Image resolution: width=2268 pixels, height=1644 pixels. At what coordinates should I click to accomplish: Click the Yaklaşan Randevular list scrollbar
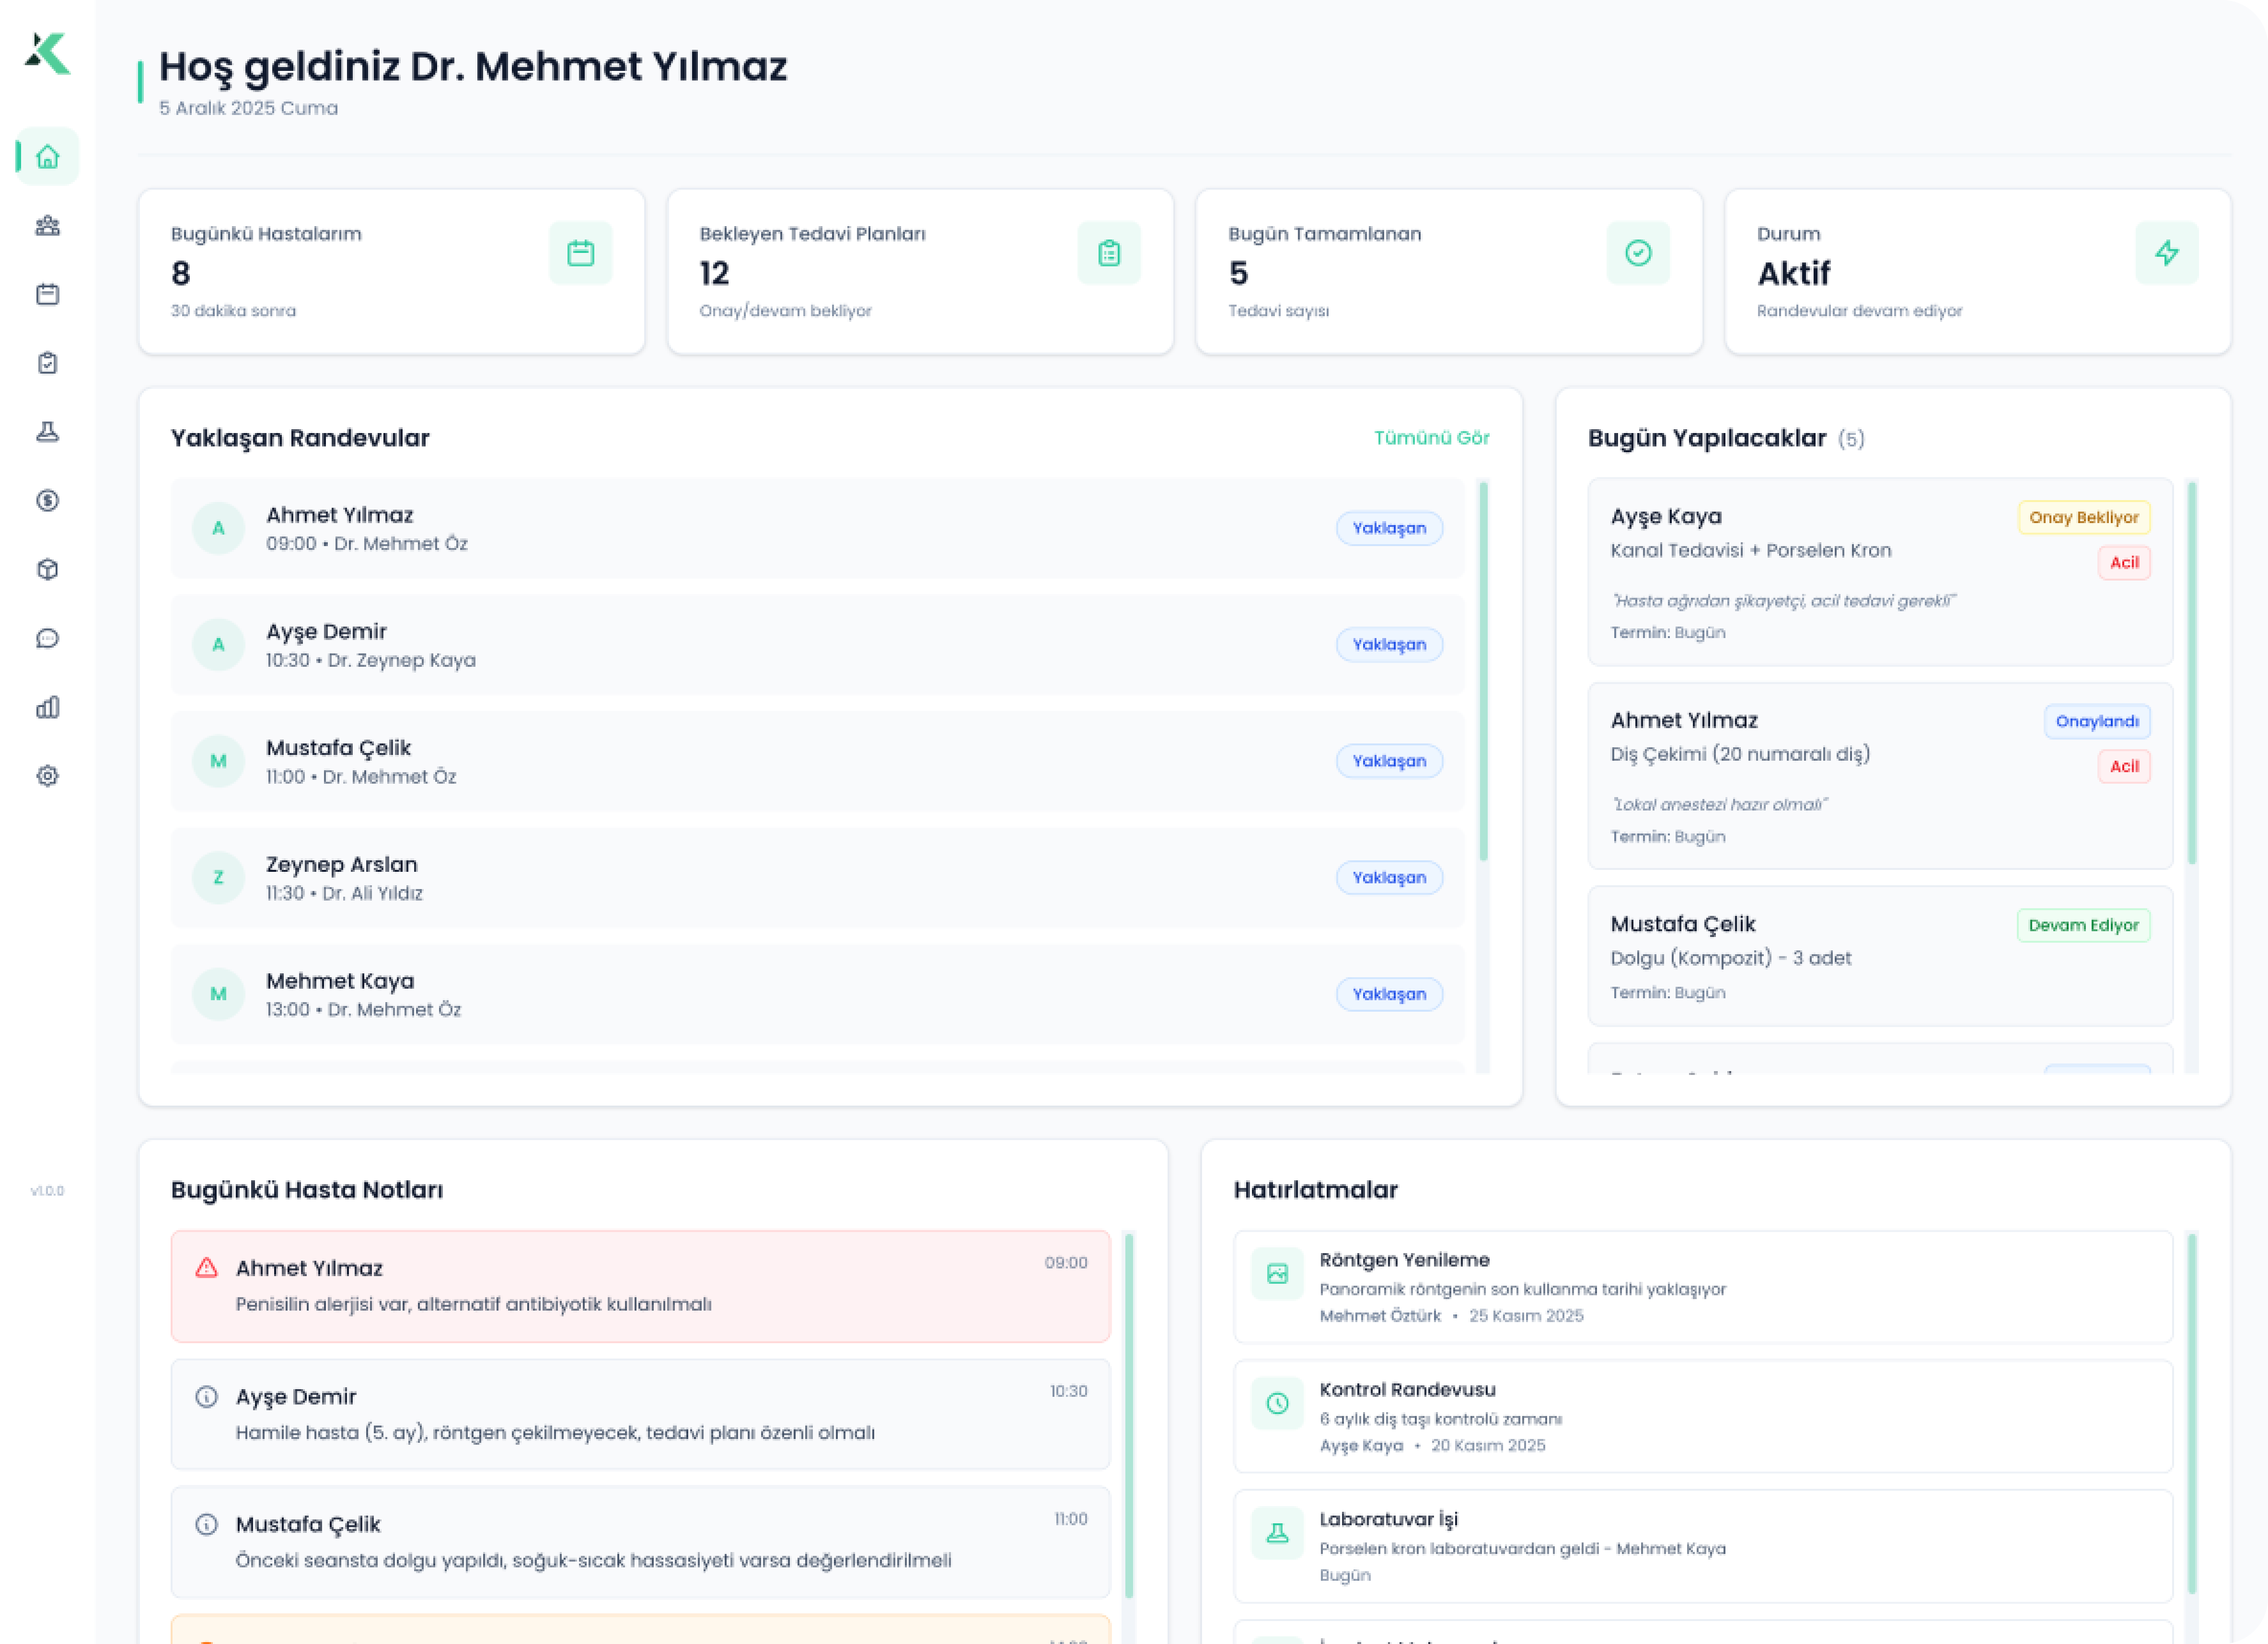click(1483, 672)
